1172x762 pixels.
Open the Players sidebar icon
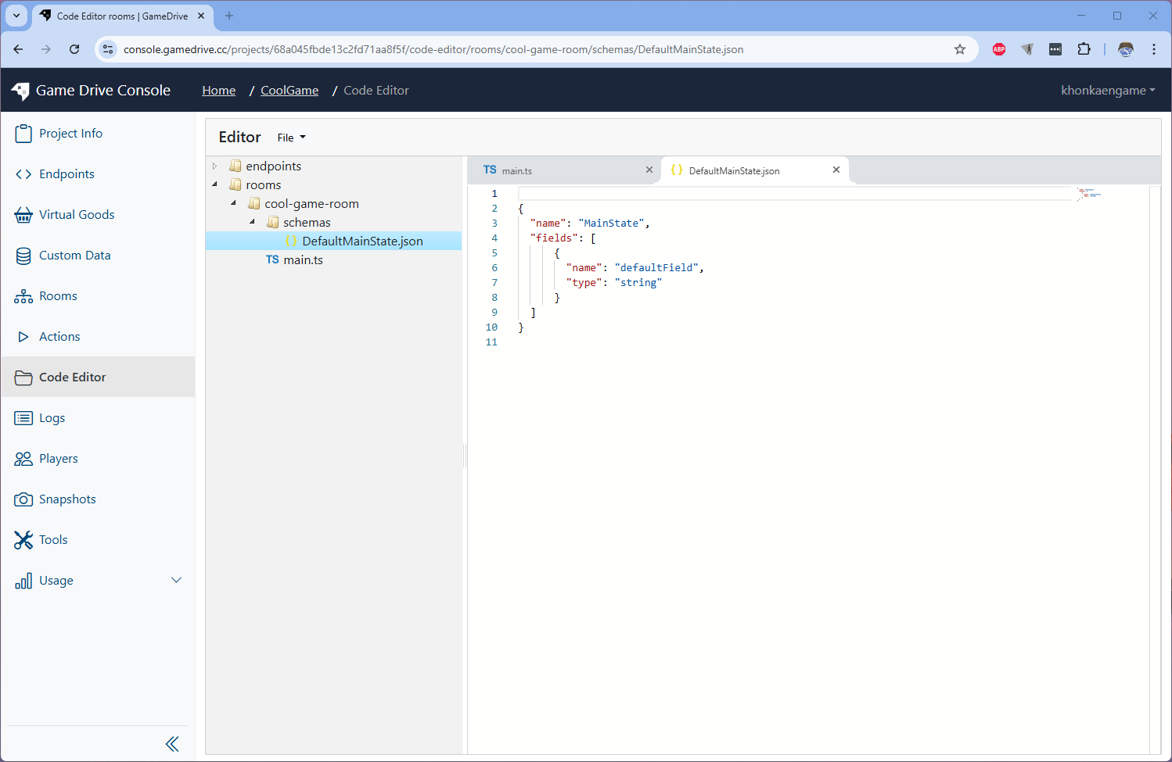tap(23, 458)
